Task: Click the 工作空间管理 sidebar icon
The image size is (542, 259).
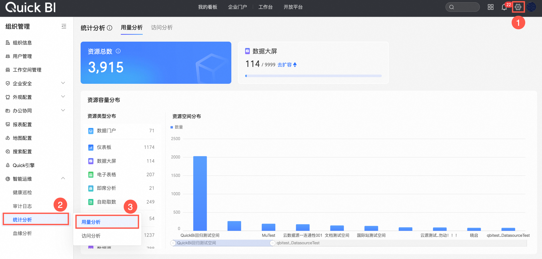Action: (x=8, y=70)
